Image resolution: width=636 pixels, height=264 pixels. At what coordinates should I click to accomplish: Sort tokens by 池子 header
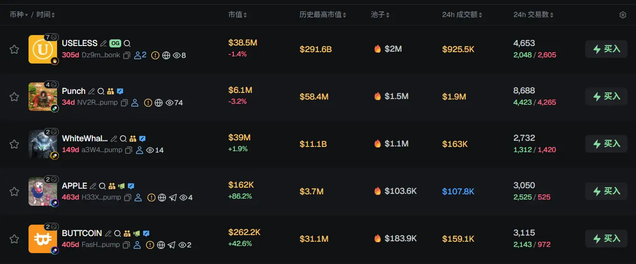pyautogui.click(x=380, y=15)
